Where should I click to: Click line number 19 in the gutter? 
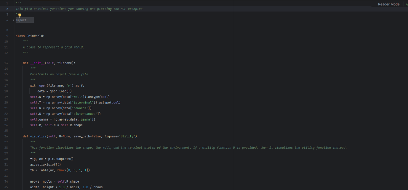(6, 97)
